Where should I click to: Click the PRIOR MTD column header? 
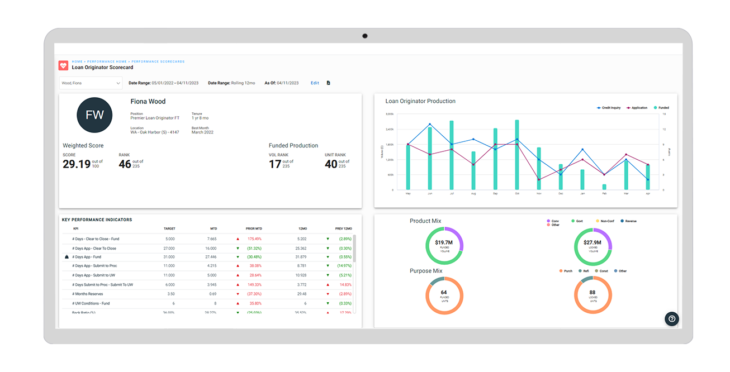254,228
